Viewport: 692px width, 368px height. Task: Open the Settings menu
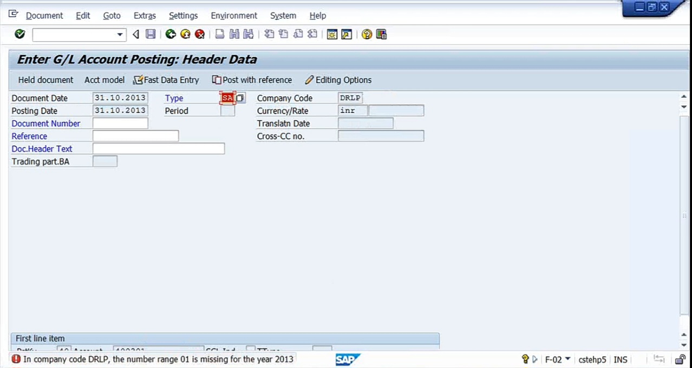[183, 16]
